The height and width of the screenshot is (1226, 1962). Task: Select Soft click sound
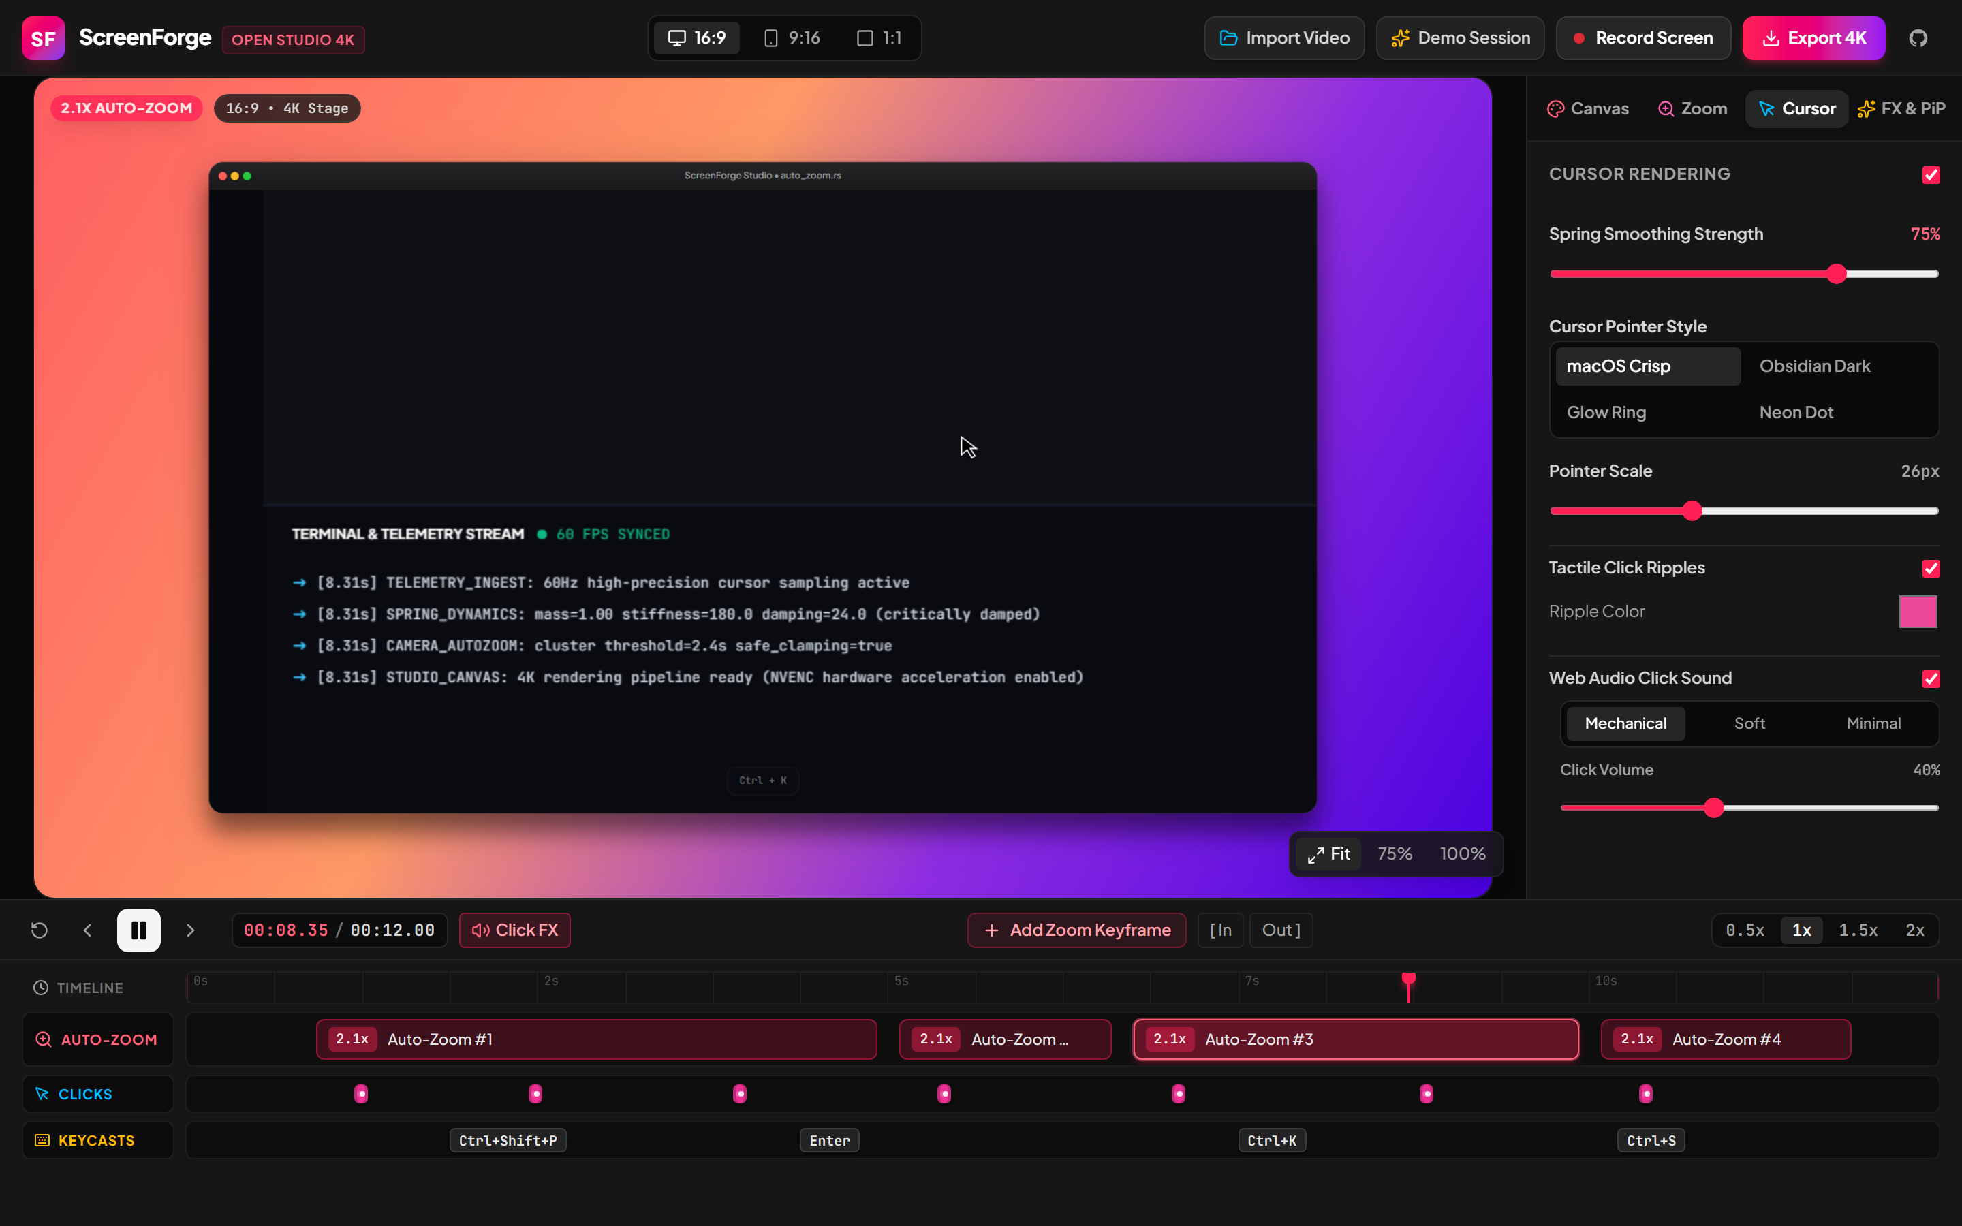coord(1749,723)
